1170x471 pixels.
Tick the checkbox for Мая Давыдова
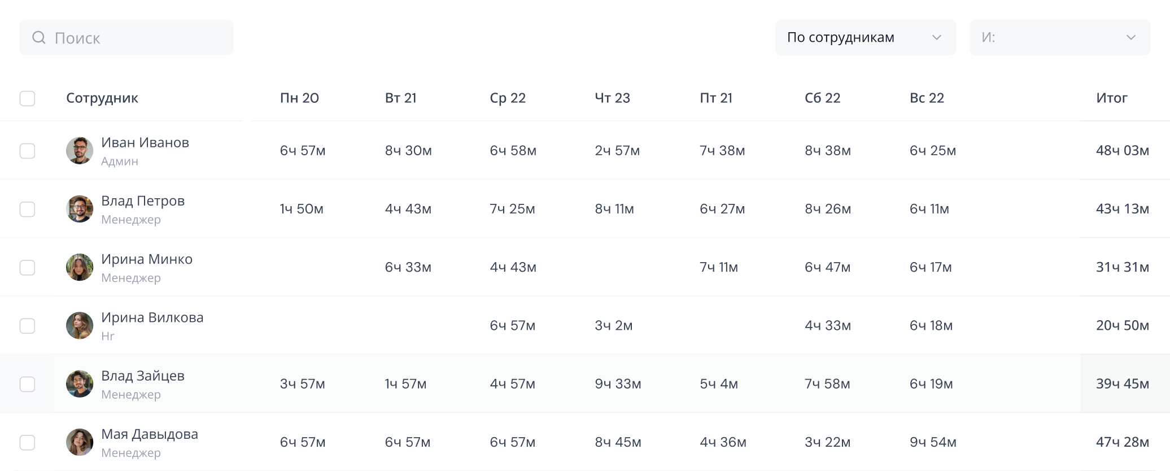point(27,442)
